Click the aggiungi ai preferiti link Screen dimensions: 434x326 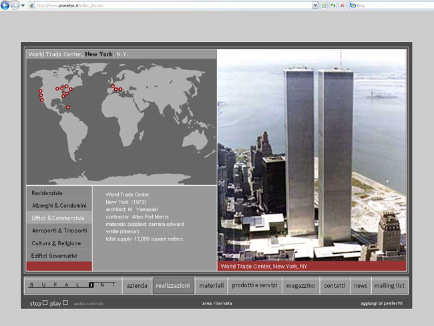click(381, 303)
